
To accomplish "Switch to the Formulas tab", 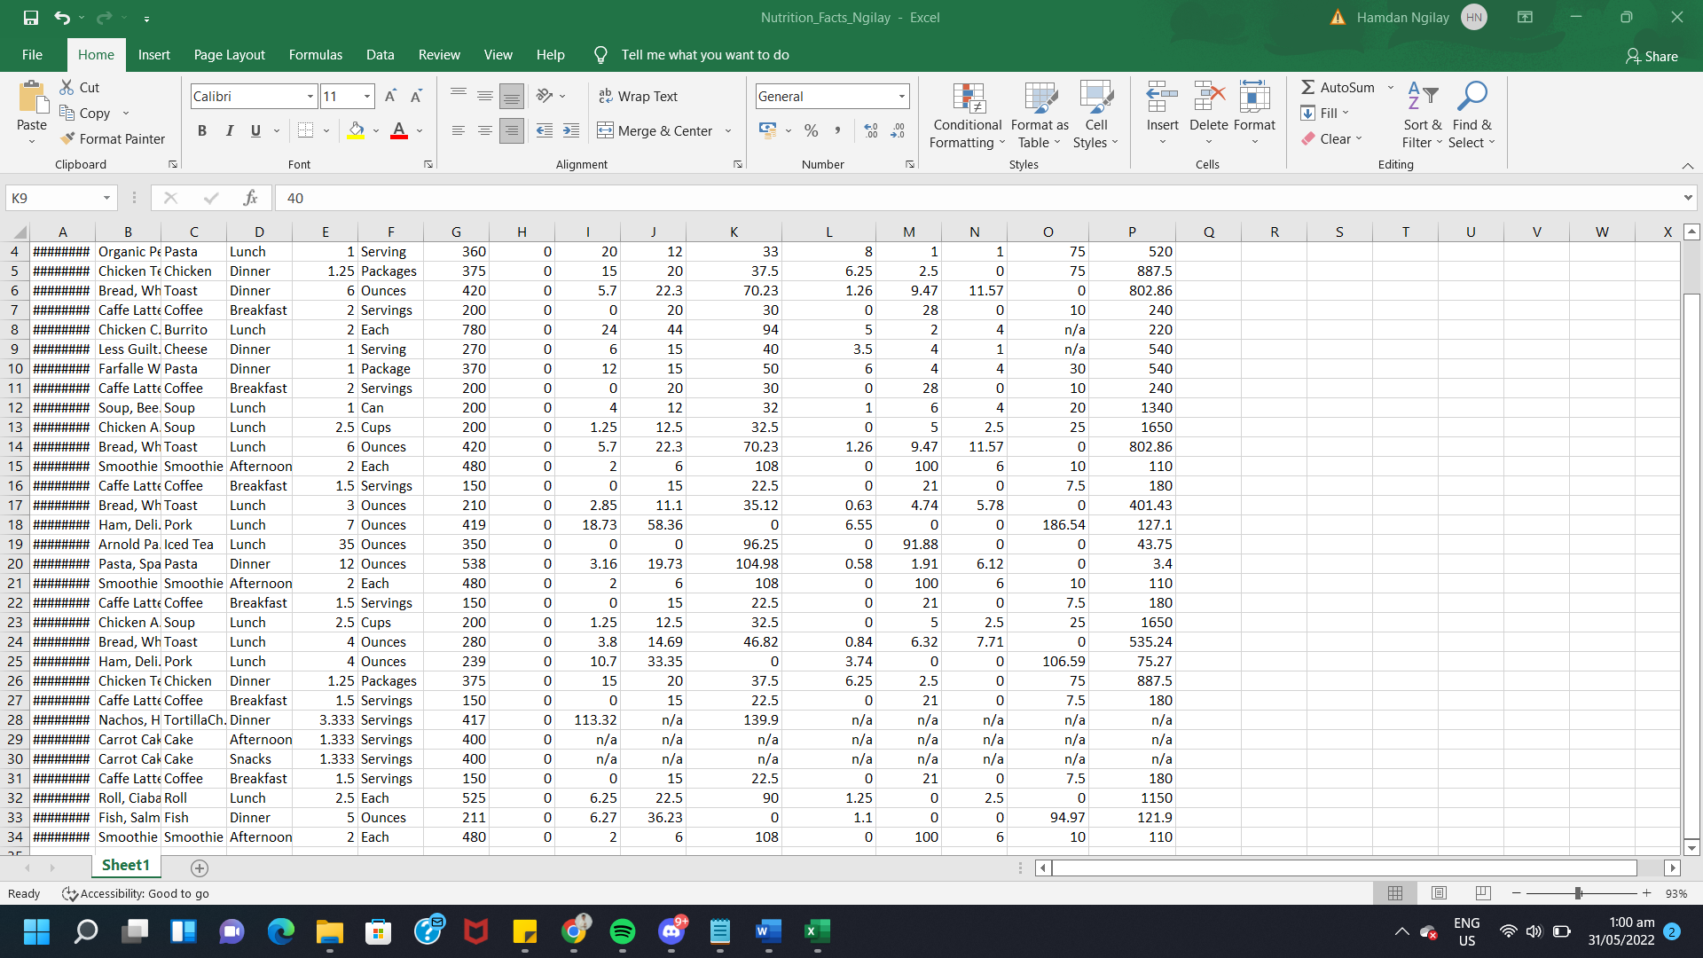I will click(x=315, y=55).
